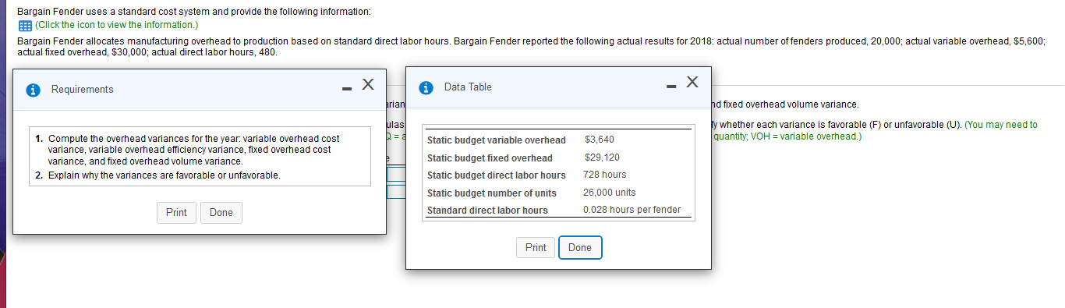Click the $29,120 value

(x=602, y=158)
